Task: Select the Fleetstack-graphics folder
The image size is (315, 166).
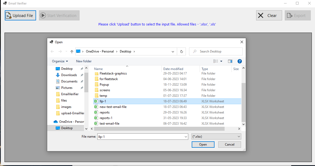Action: point(113,73)
